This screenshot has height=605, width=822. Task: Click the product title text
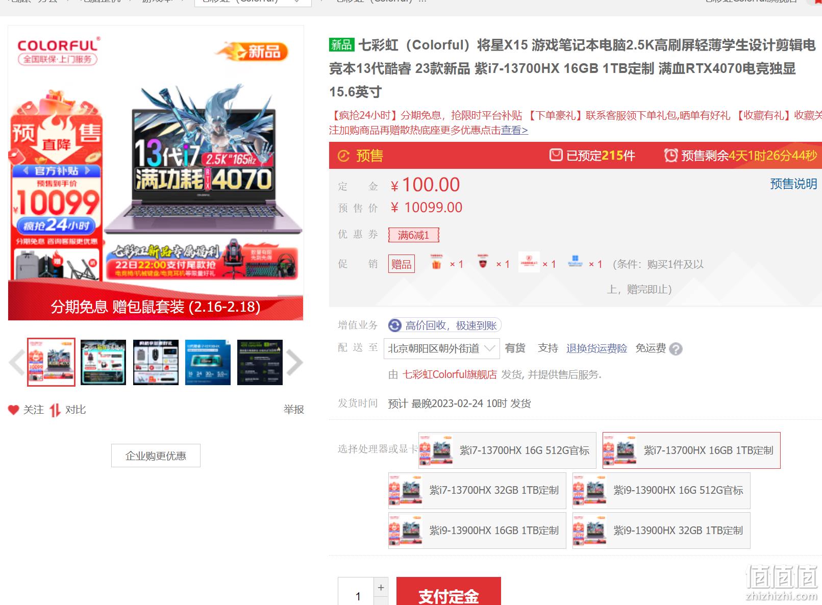(572, 68)
